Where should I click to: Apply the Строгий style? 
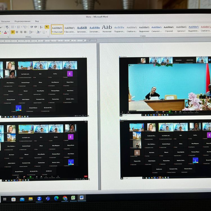pos(169,29)
